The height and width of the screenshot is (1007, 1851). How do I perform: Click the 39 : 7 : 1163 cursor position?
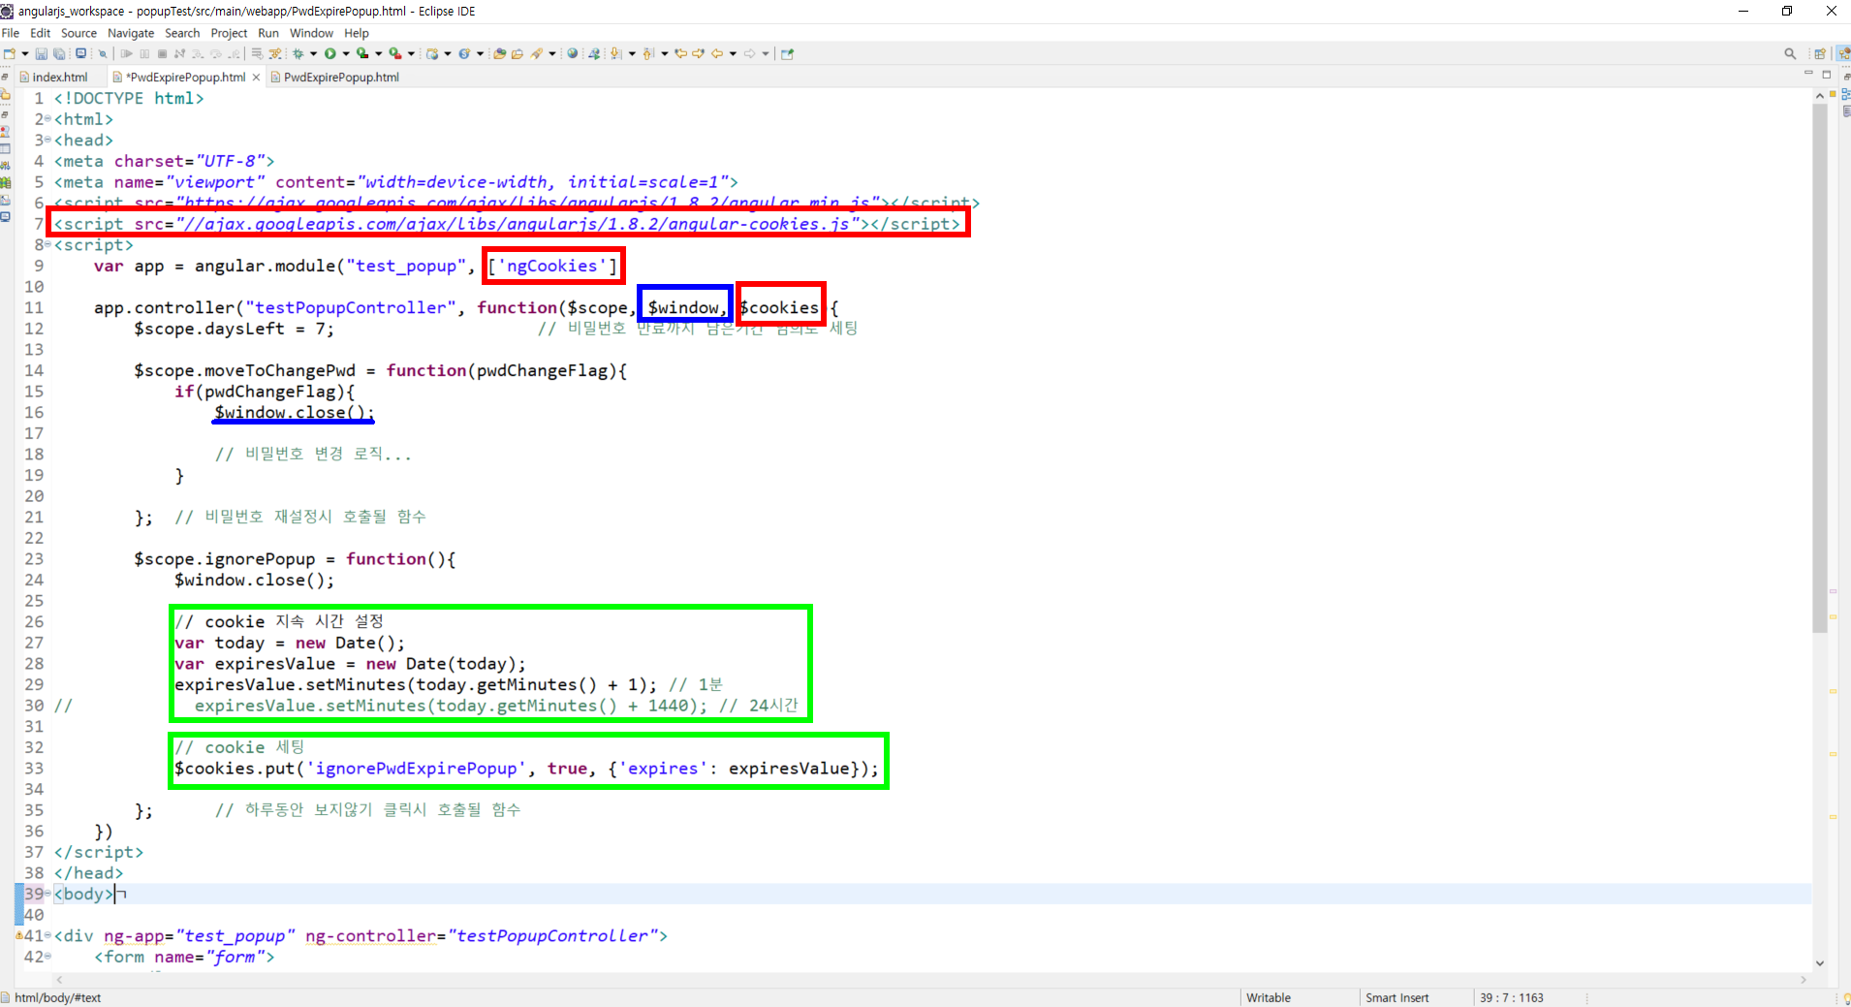tap(1511, 997)
